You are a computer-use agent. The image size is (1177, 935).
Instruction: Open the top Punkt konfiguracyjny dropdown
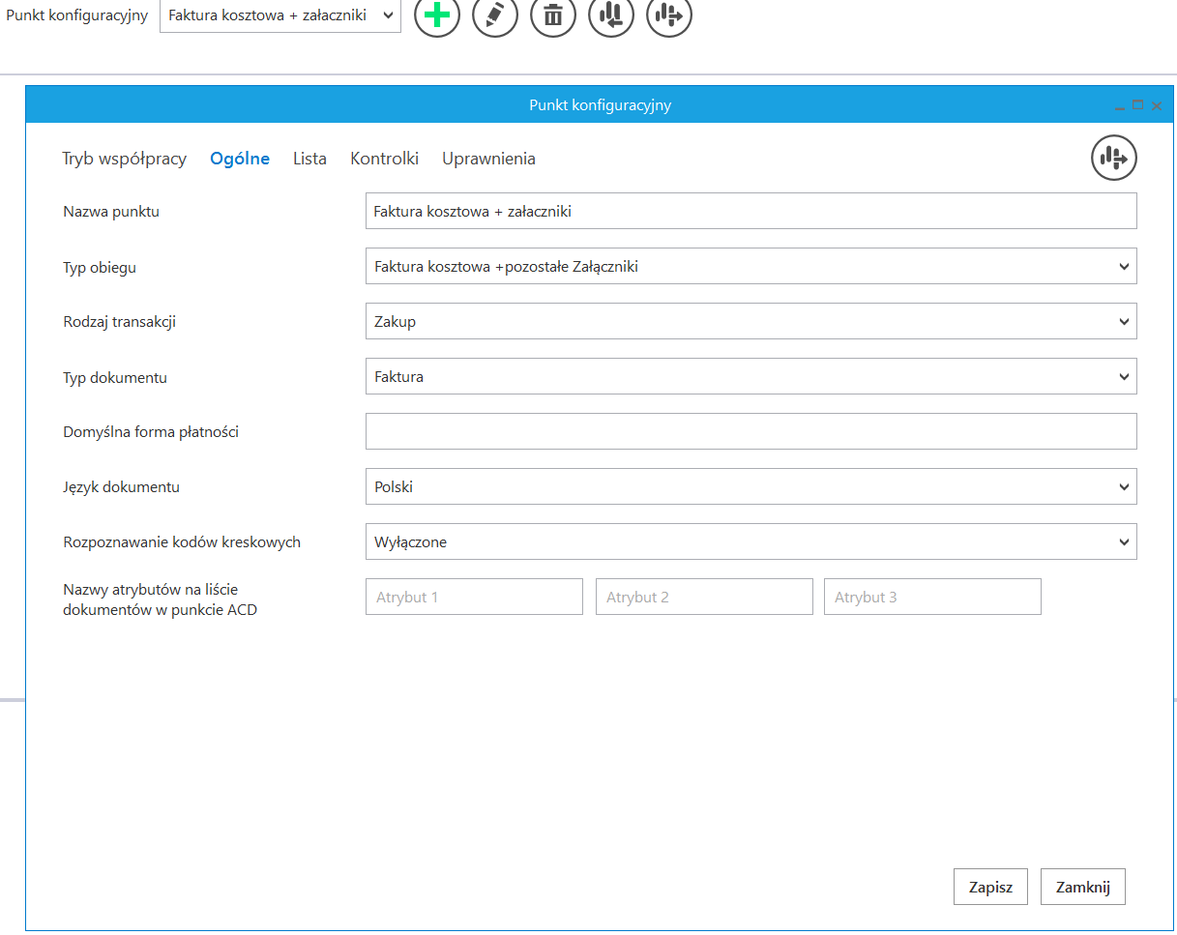point(280,15)
